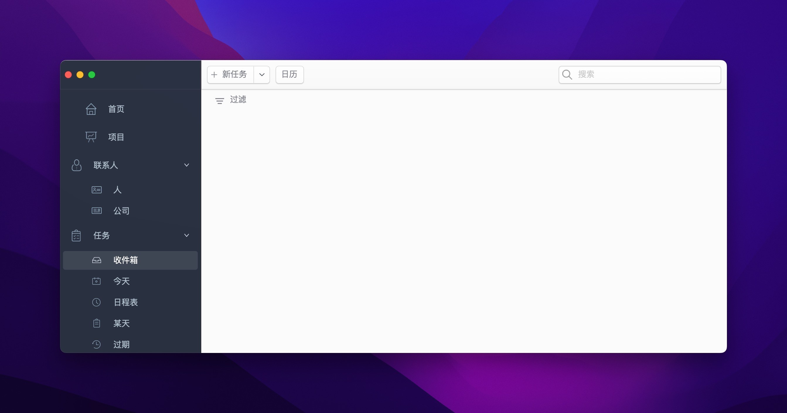Click the home icon beside 首页
The image size is (787, 413).
[91, 109]
